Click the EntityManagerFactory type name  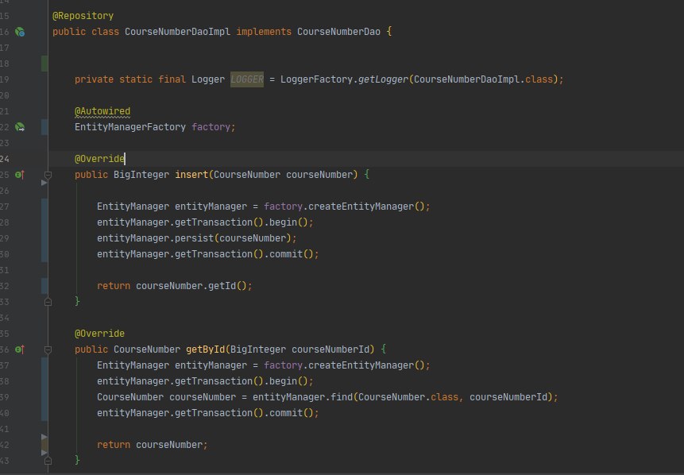click(130, 127)
